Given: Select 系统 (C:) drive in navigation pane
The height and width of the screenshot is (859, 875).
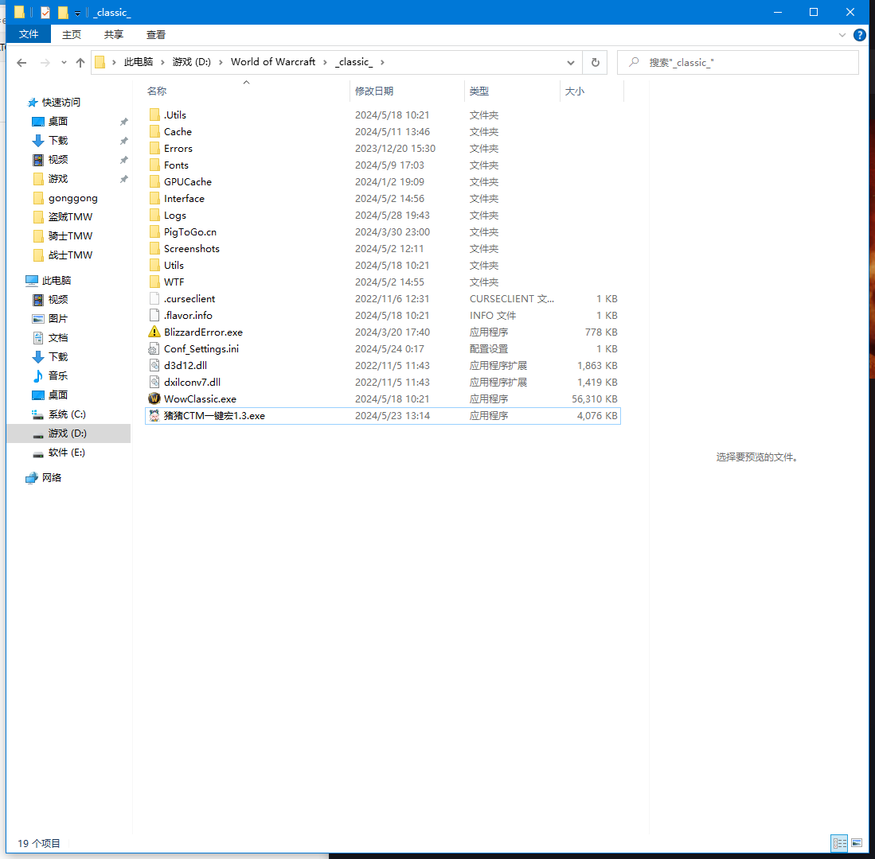Looking at the screenshot, I should click(67, 414).
